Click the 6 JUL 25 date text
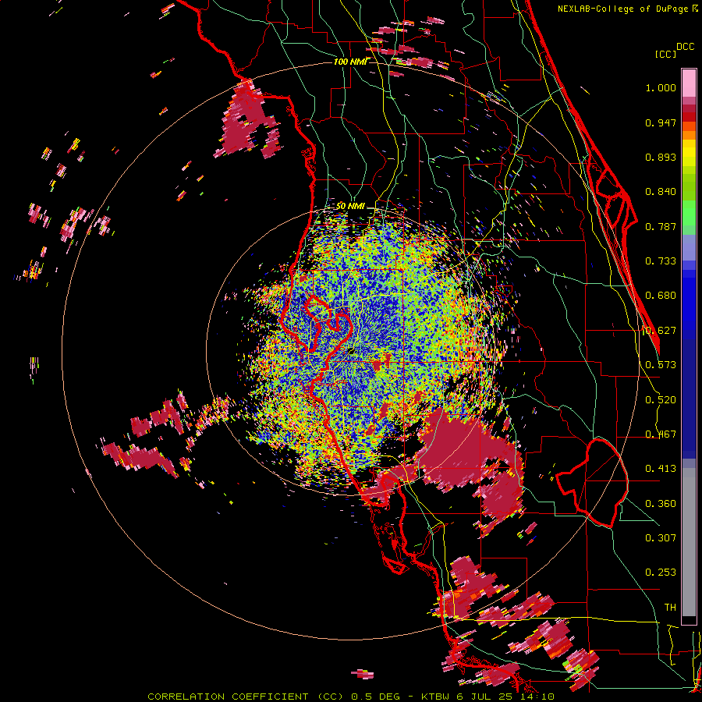The image size is (702, 702). 486,697
